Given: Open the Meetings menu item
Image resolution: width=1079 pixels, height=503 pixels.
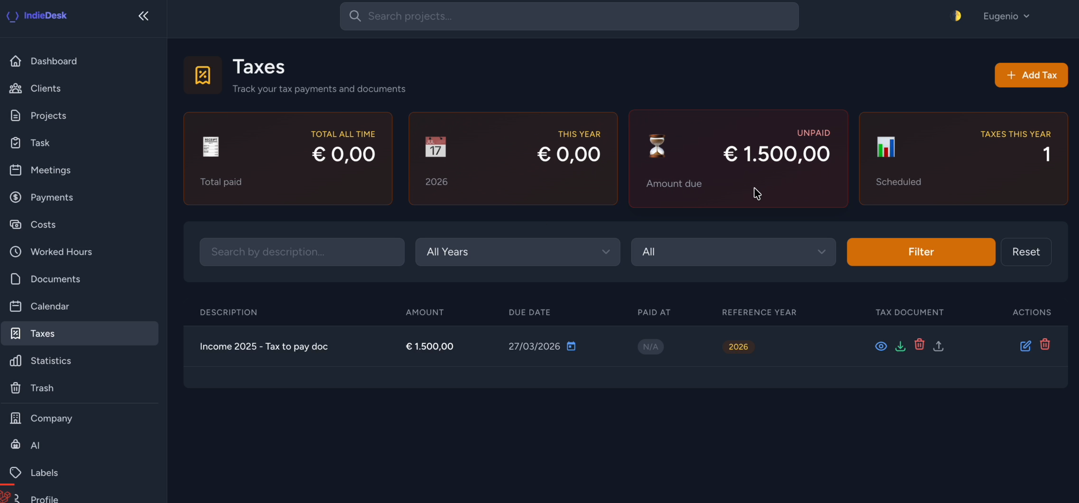Looking at the screenshot, I should tap(50, 170).
